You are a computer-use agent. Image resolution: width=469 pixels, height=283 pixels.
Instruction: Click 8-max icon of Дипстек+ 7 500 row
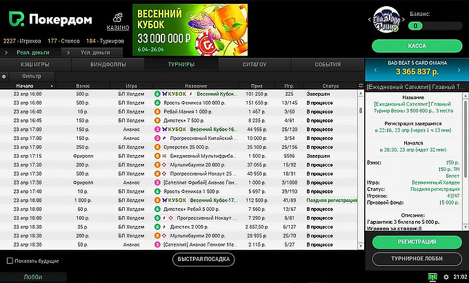click(x=157, y=120)
